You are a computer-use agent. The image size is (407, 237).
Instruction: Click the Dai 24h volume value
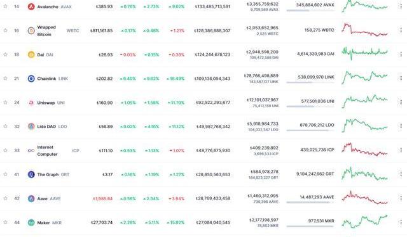[263, 52]
